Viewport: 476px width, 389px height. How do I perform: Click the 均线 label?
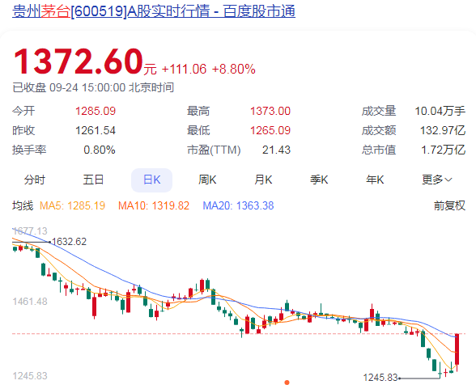[x=23, y=205]
